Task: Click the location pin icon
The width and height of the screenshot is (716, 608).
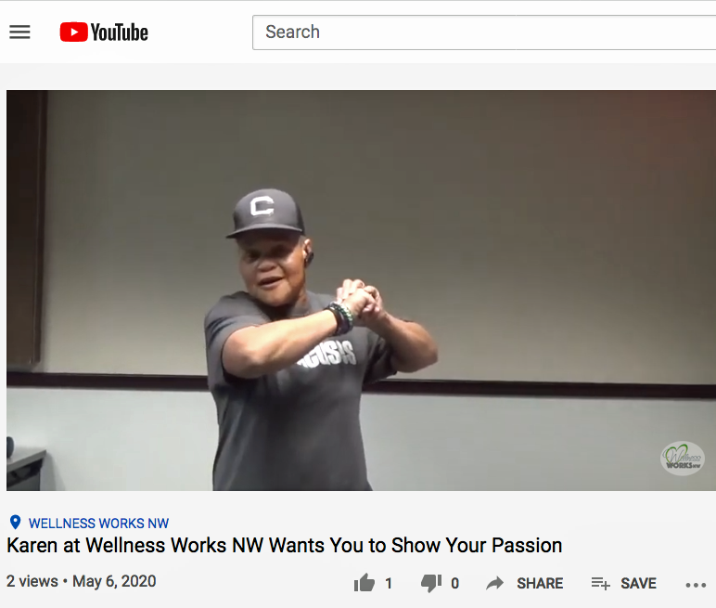Action: pos(16,522)
